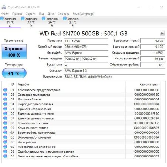Screen dimensions: 167x167
Task: Click the transfer mode field PCIe 3.0 x4
Action: tap(86, 59)
